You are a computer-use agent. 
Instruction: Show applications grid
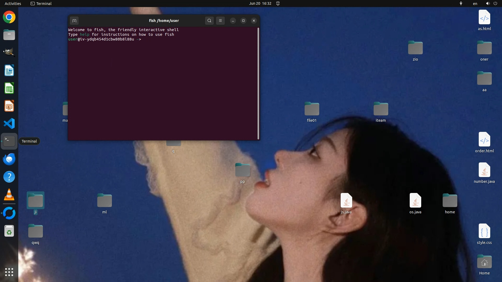coord(9,272)
